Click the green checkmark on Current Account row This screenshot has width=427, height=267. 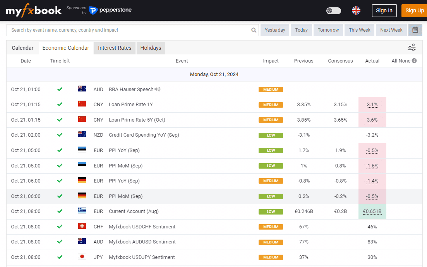[x=60, y=211]
